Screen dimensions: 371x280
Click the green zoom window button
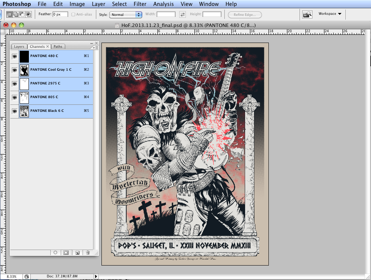(x=21, y=25)
